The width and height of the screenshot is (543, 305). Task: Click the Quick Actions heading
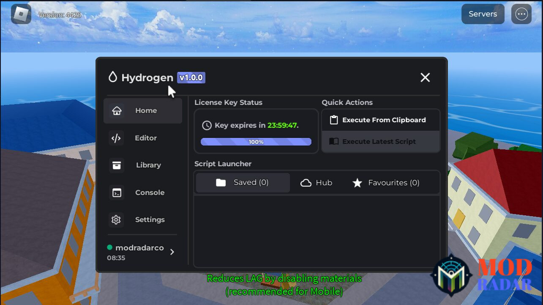(347, 102)
